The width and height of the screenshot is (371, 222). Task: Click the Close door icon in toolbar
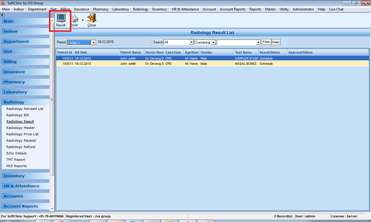(92, 18)
